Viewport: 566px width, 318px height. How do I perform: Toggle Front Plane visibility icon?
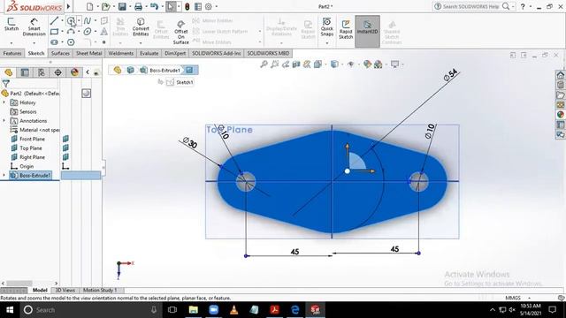point(65,139)
